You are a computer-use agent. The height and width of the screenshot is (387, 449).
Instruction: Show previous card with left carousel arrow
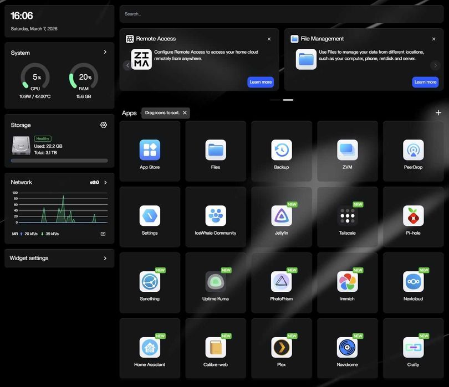[x=127, y=65]
